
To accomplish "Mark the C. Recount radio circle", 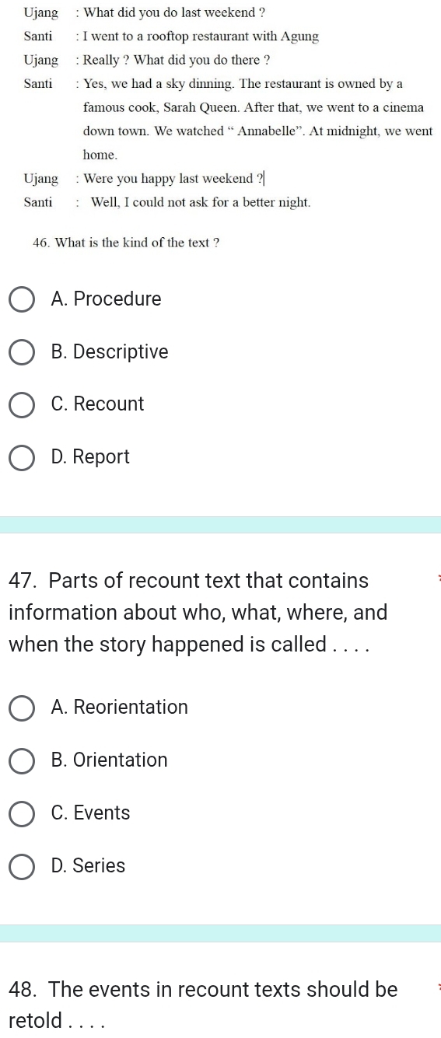I will coord(22,404).
